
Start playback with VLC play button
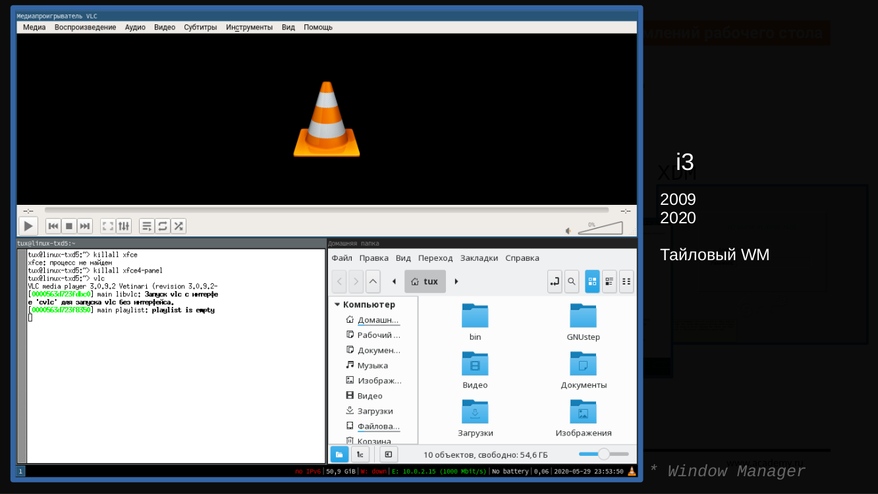(28, 226)
